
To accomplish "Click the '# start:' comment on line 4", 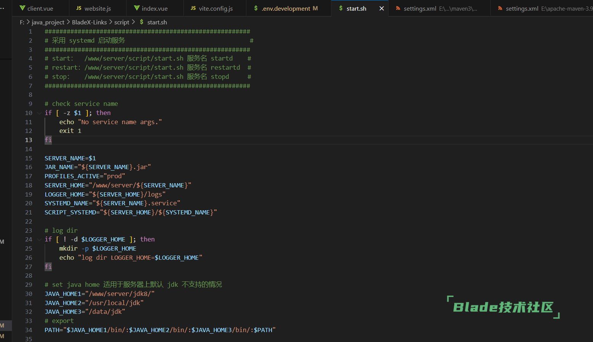I will [148, 59].
